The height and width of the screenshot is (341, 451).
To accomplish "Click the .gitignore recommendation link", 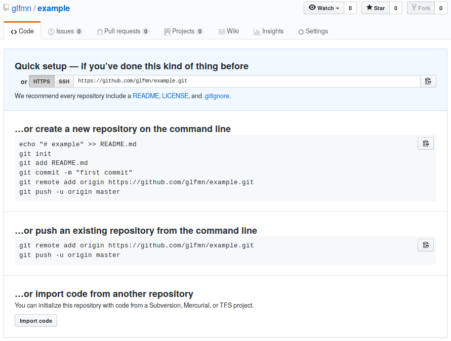I will coord(217,96).
